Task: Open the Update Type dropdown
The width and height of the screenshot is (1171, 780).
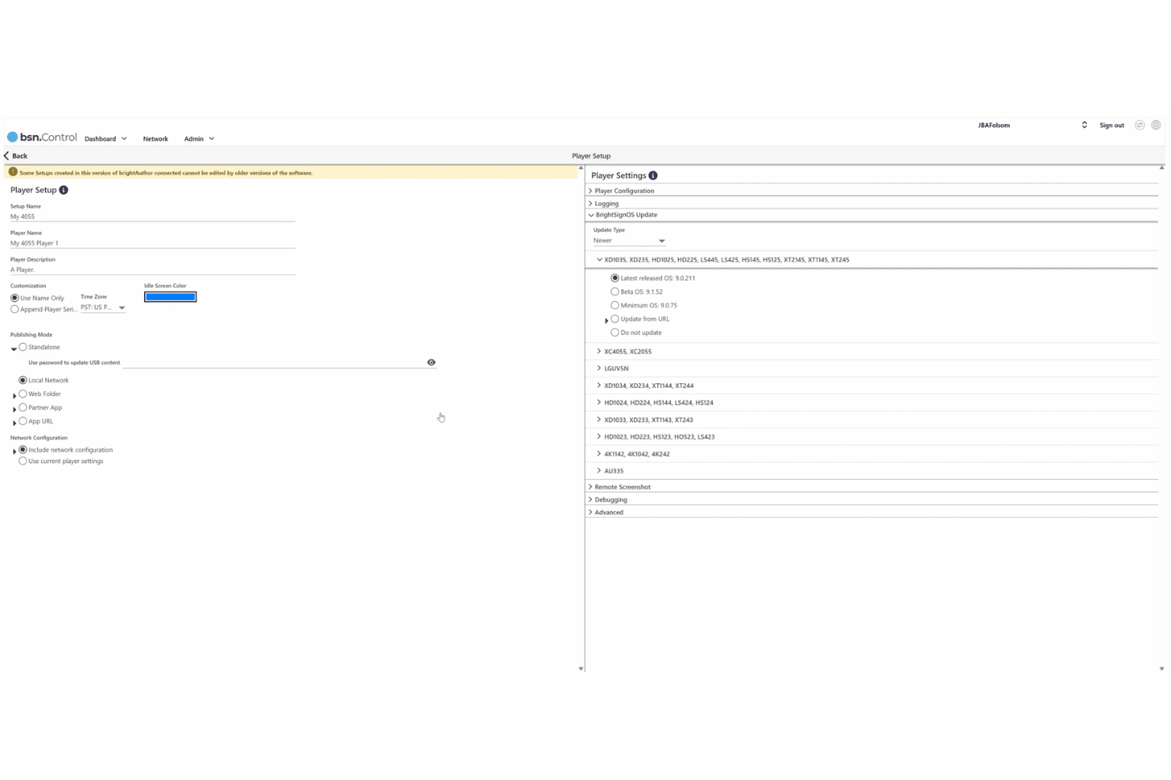Action: point(629,240)
